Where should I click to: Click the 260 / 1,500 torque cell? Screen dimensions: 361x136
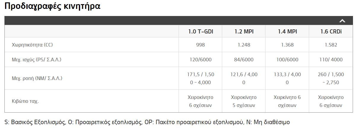[x=331, y=78]
